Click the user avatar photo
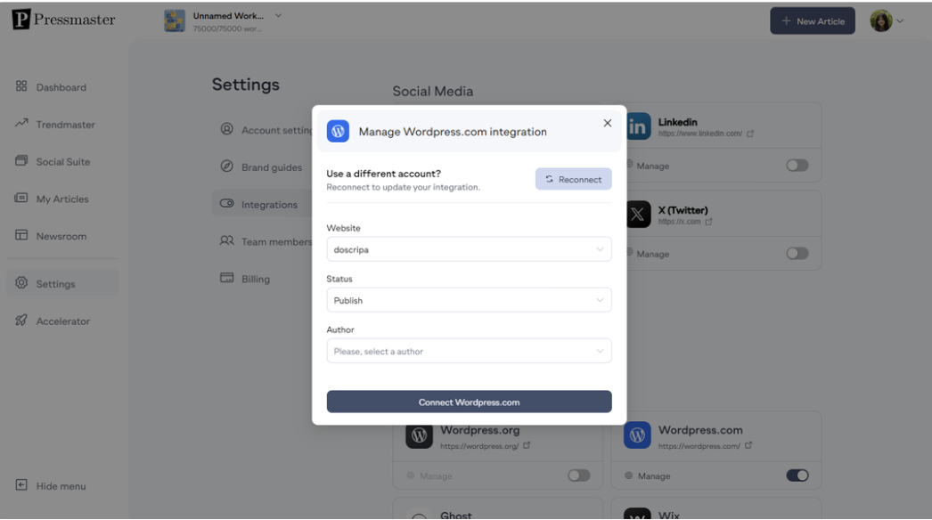Image resolution: width=932 pixels, height=520 pixels. pos(881,20)
